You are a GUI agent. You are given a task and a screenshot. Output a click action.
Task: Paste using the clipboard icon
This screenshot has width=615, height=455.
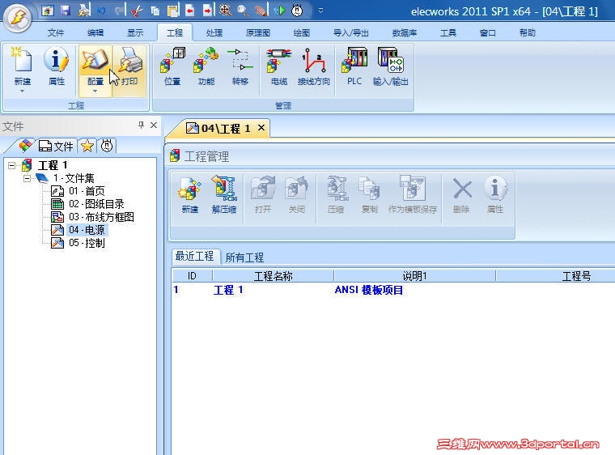tap(172, 11)
